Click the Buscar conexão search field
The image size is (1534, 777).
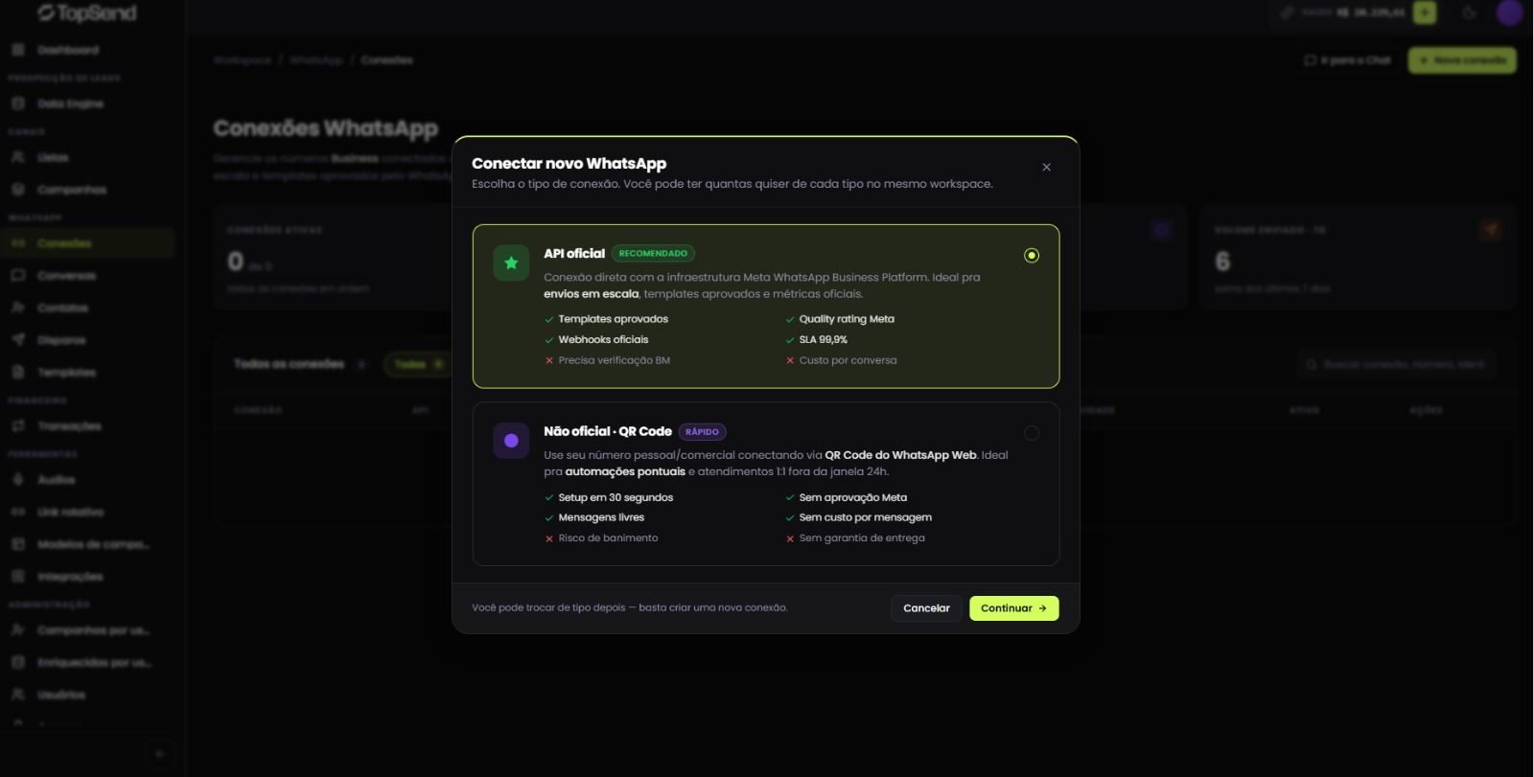(1396, 364)
